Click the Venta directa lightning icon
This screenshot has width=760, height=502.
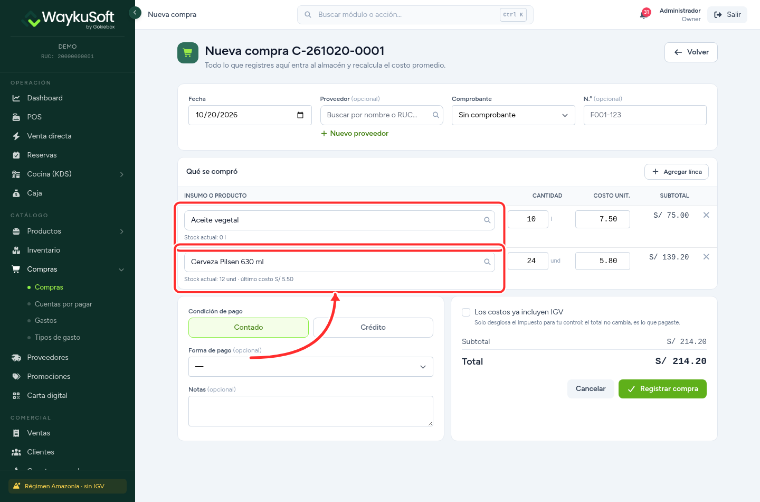point(16,136)
